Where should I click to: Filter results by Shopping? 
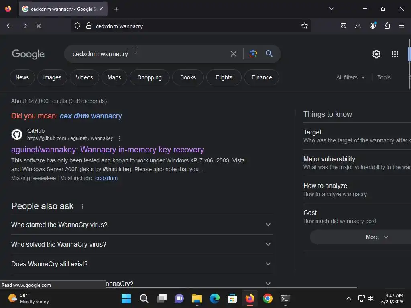point(150,77)
